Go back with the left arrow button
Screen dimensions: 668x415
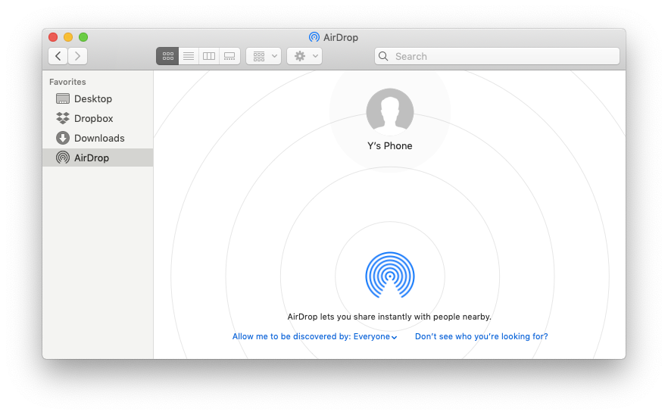(x=58, y=56)
